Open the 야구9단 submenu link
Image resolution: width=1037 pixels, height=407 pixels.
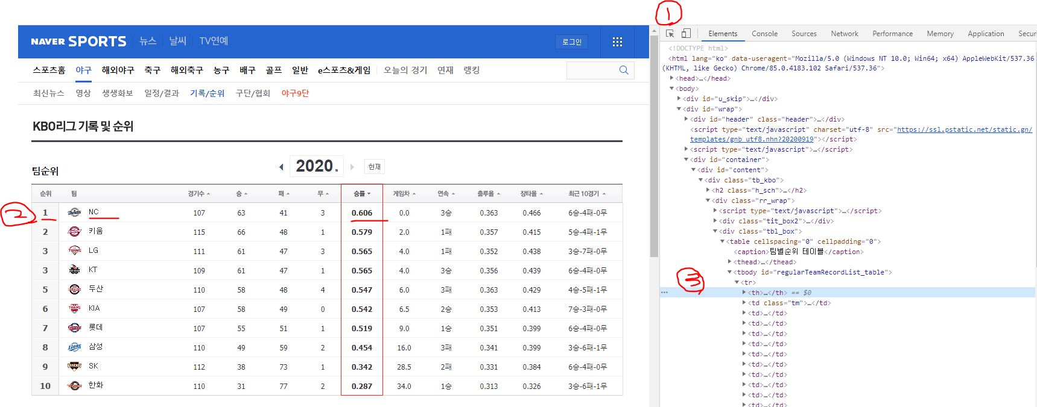click(x=295, y=93)
